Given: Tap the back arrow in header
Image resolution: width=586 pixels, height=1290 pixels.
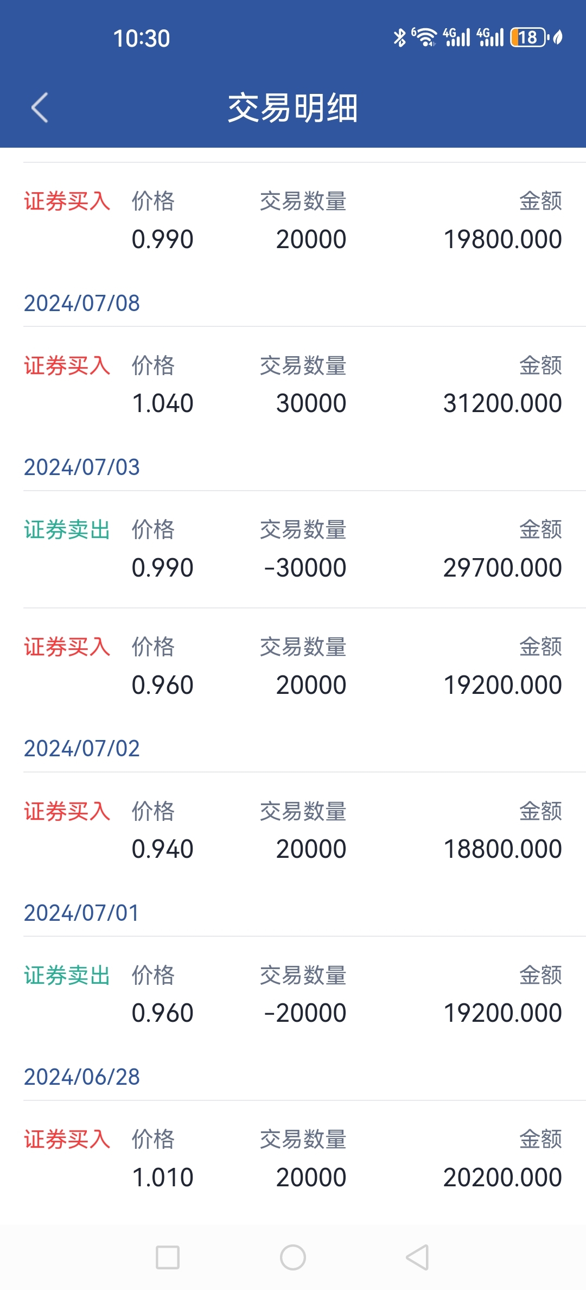Looking at the screenshot, I should point(40,107).
